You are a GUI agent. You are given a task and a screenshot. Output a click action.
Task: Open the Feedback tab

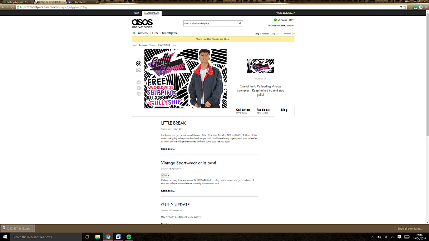pos(263,111)
